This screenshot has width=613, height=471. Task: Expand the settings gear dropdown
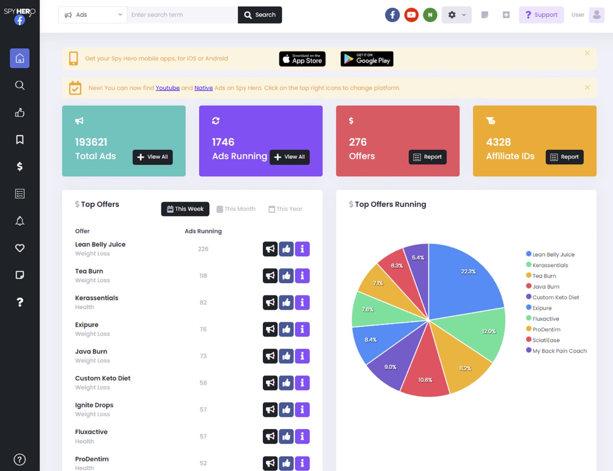point(456,15)
